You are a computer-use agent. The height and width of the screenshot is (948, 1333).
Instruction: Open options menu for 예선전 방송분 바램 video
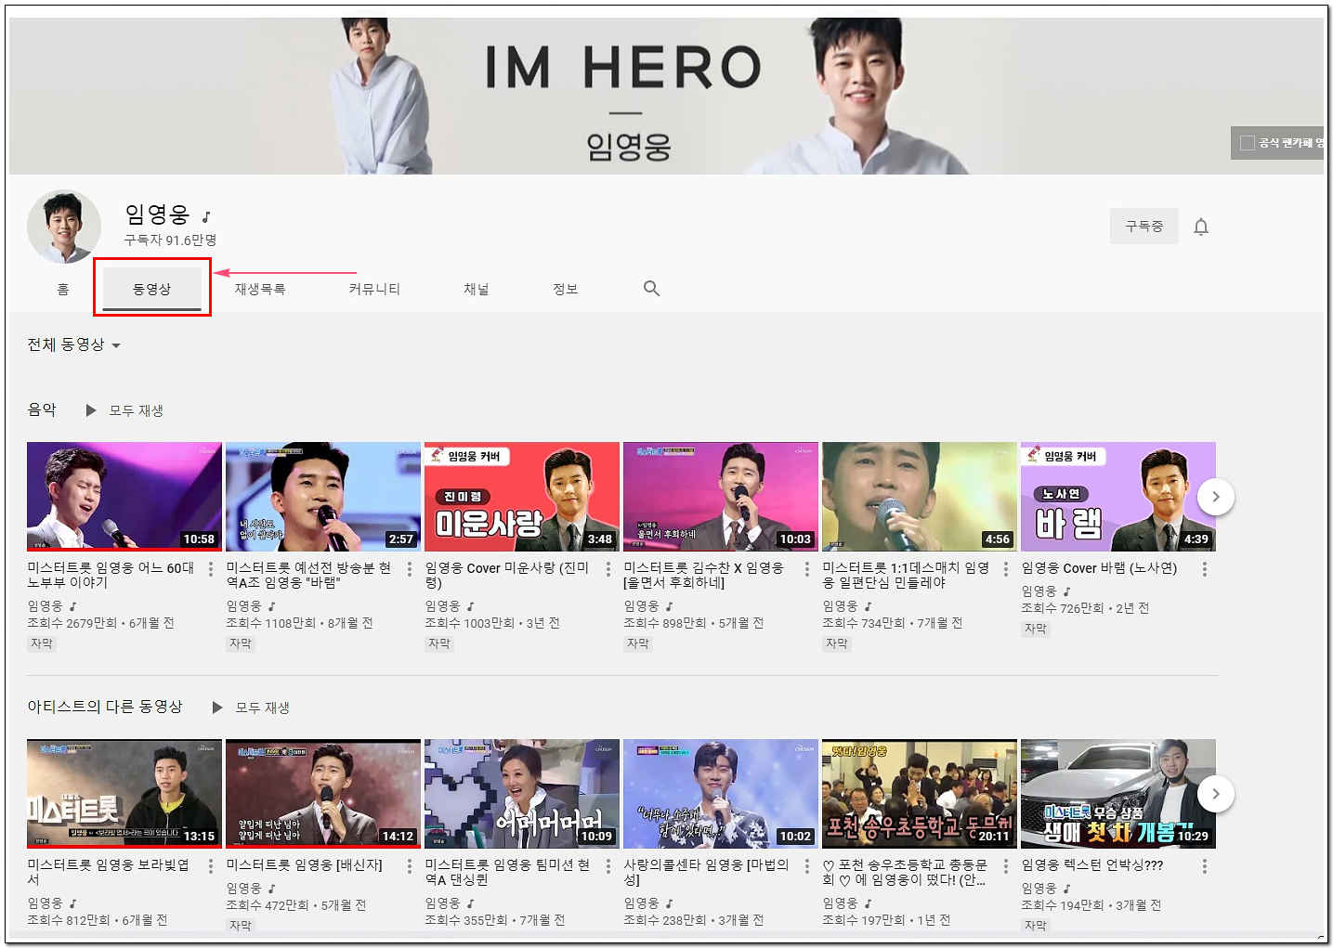coord(410,569)
